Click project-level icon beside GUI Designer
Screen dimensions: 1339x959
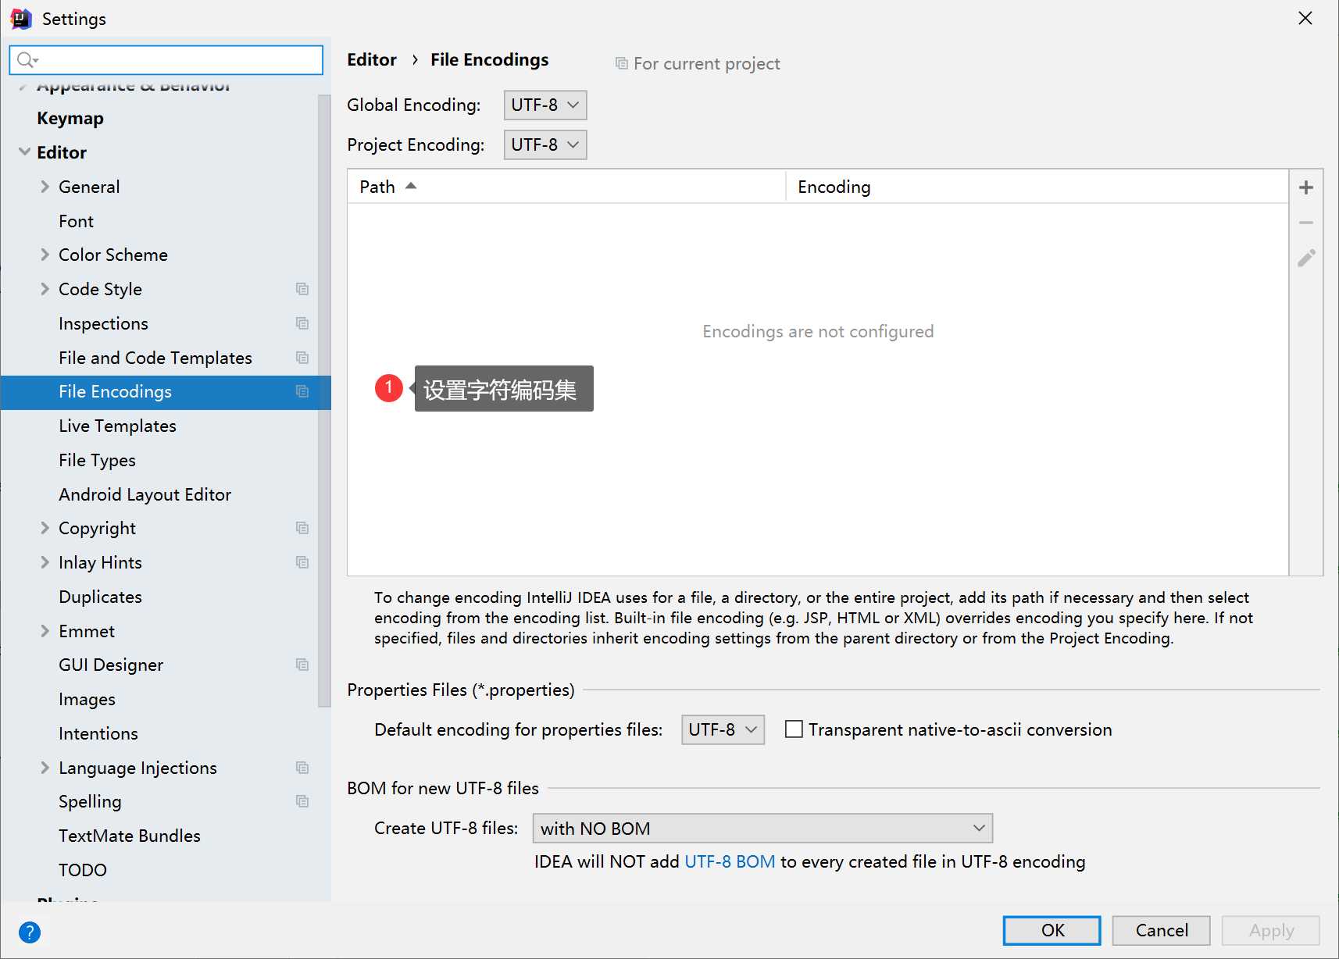(302, 665)
